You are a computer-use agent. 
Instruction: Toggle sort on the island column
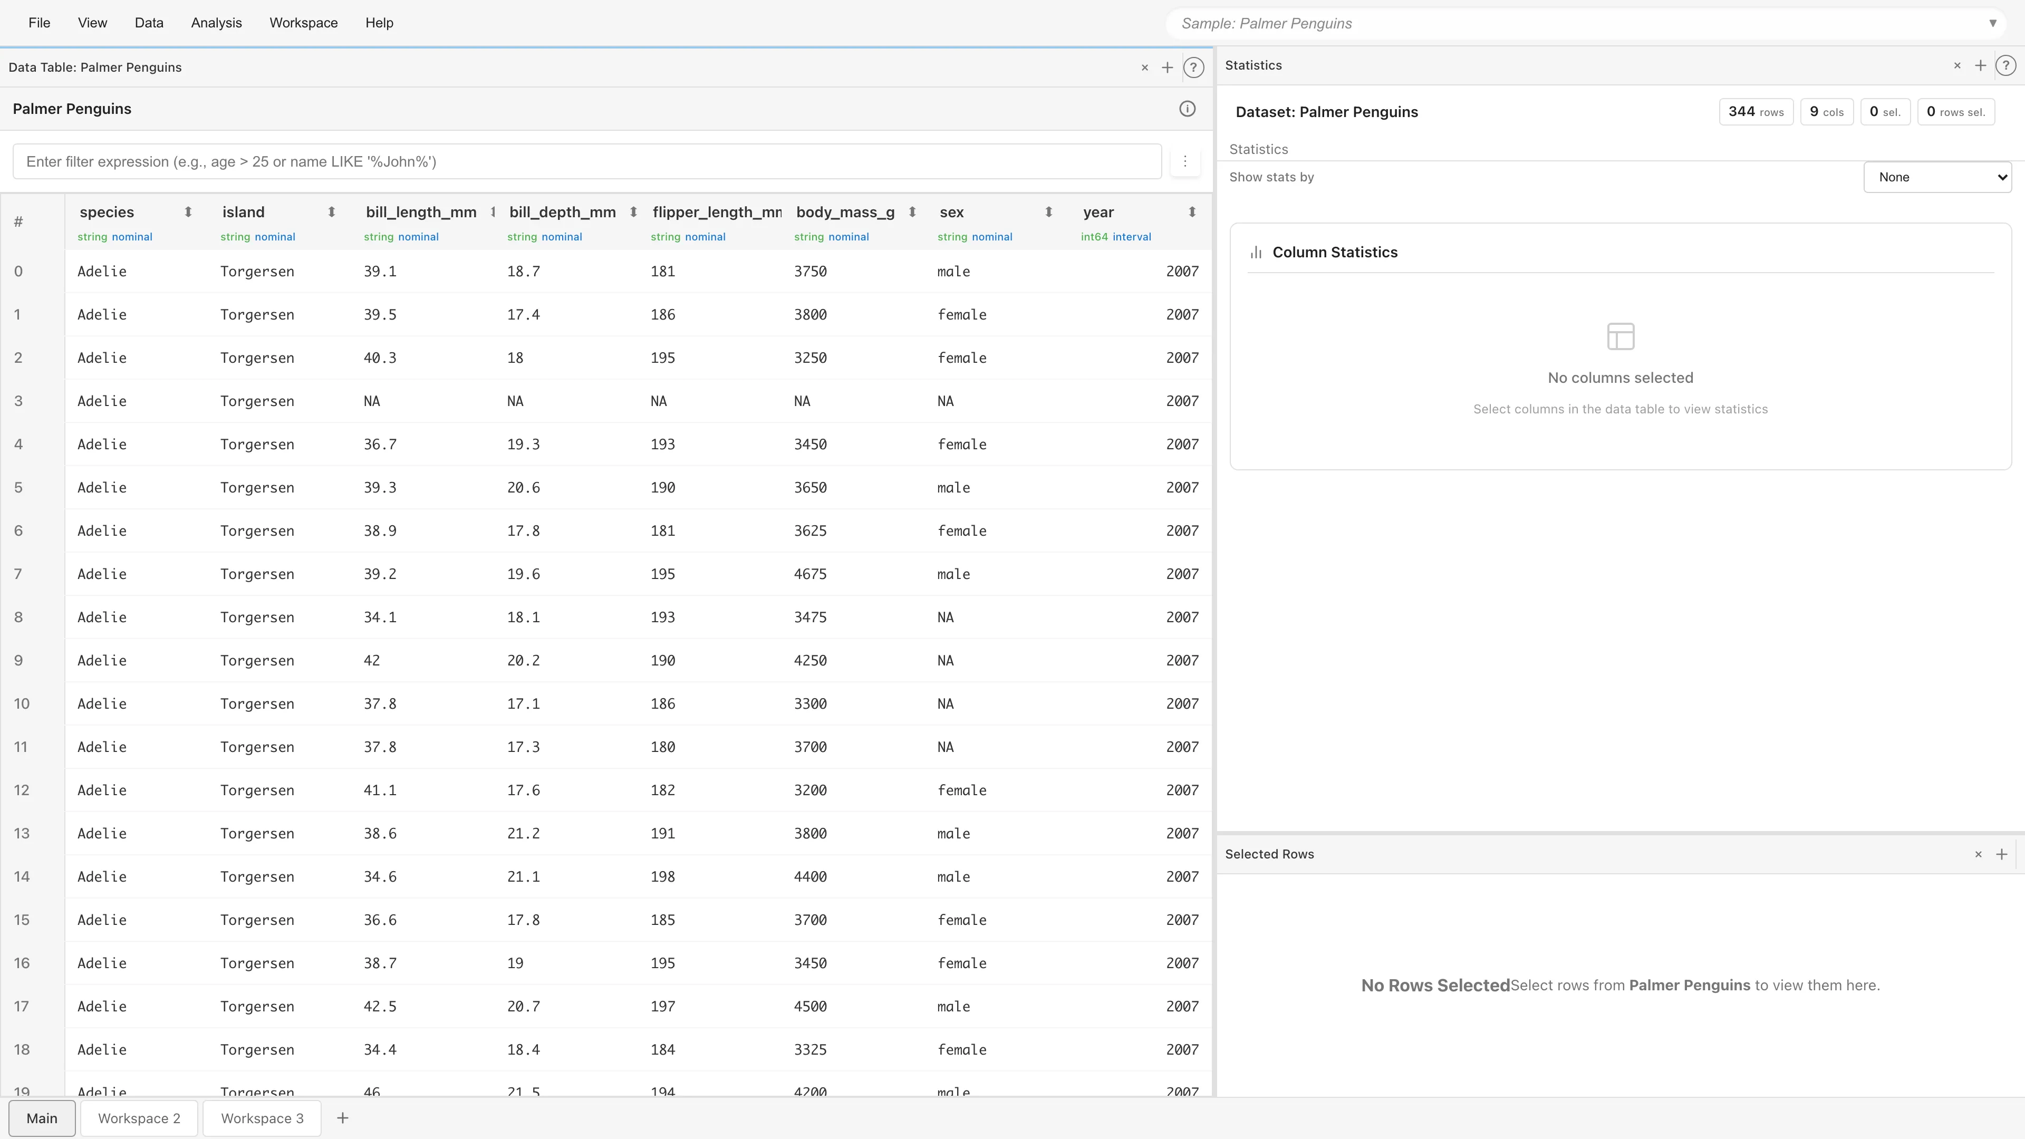click(x=331, y=212)
